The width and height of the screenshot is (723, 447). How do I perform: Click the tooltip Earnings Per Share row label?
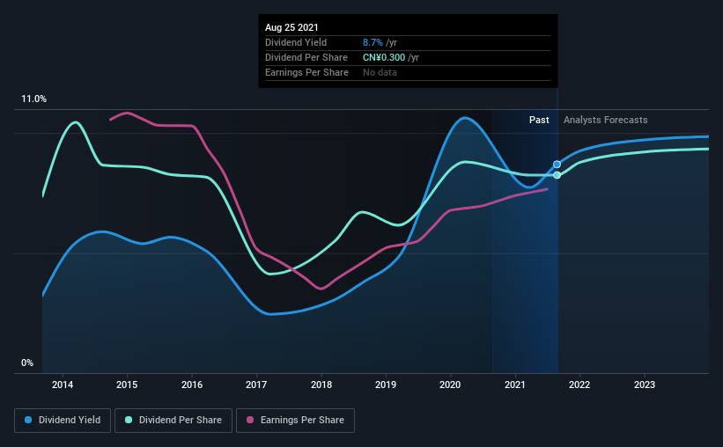(306, 72)
